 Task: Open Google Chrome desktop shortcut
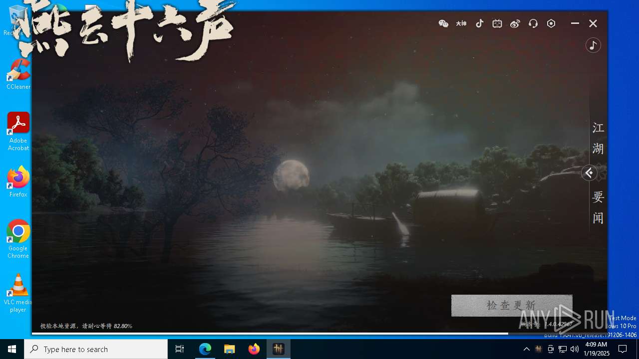coord(18,239)
